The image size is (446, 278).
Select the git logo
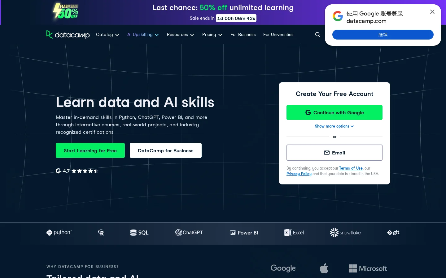click(x=393, y=233)
